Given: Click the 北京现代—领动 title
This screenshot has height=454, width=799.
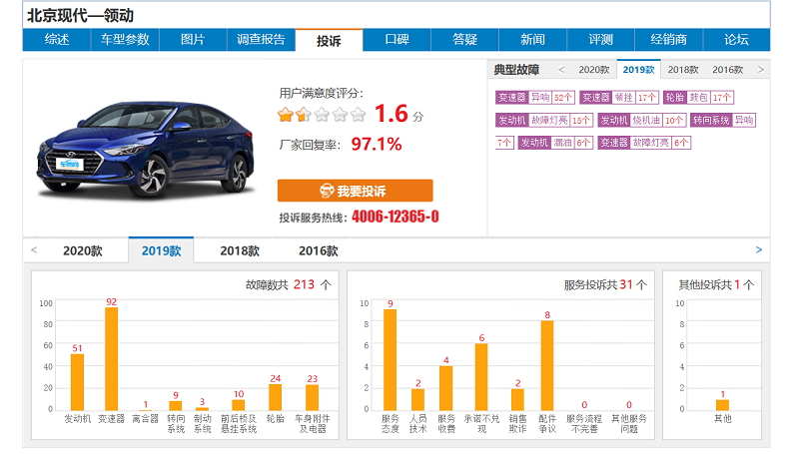Looking at the screenshot, I should click(x=80, y=15).
